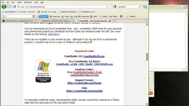The width and height of the screenshot is (189, 106).
Task: Click the toolbar magnifying glass icon
Action: click(x=3, y=16)
